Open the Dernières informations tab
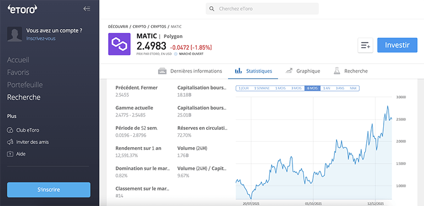This screenshot has height=206, width=424. click(x=190, y=71)
